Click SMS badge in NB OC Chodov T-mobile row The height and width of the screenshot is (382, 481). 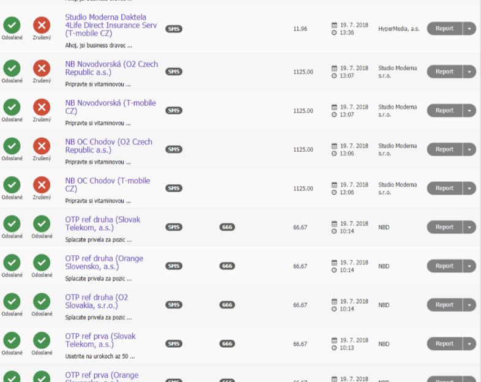click(x=174, y=188)
